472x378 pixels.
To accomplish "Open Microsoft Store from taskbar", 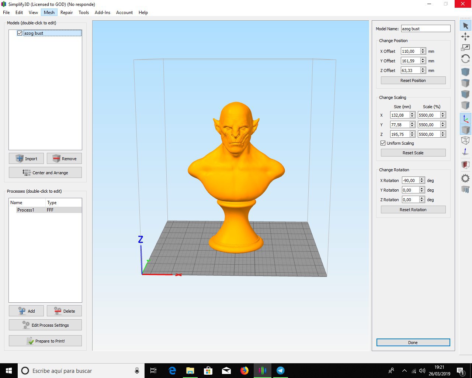I will 208,371.
